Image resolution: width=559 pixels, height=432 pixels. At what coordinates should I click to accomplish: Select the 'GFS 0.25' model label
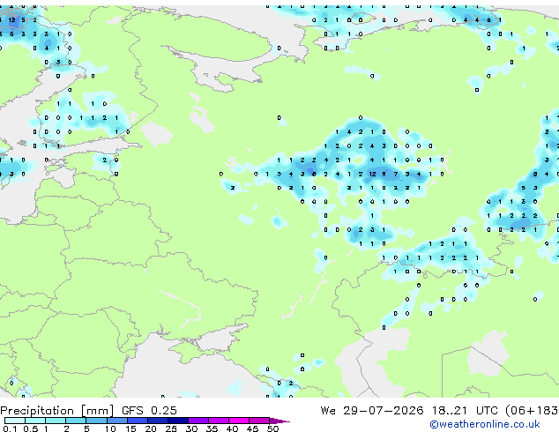149,411
